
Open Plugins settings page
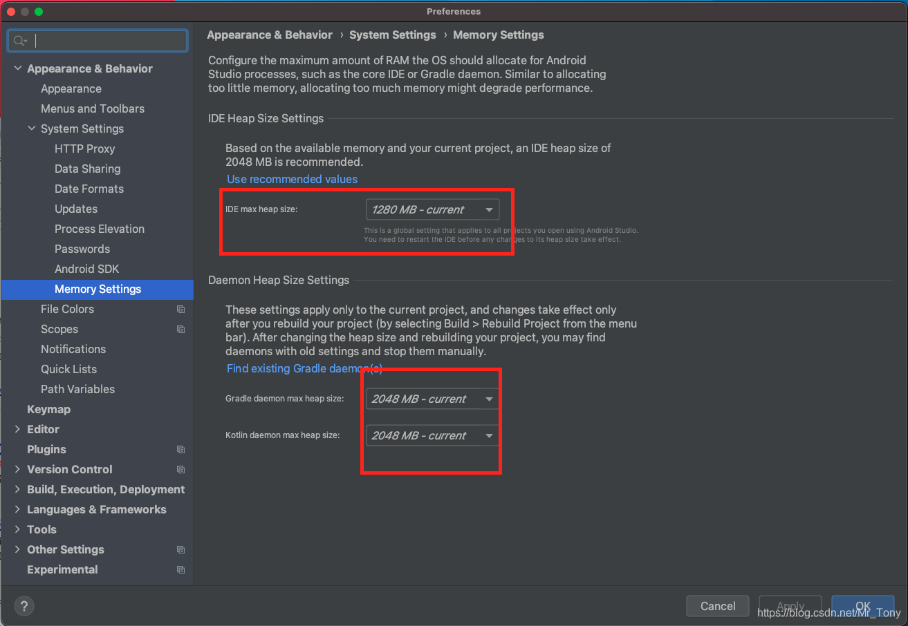(x=46, y=449)
